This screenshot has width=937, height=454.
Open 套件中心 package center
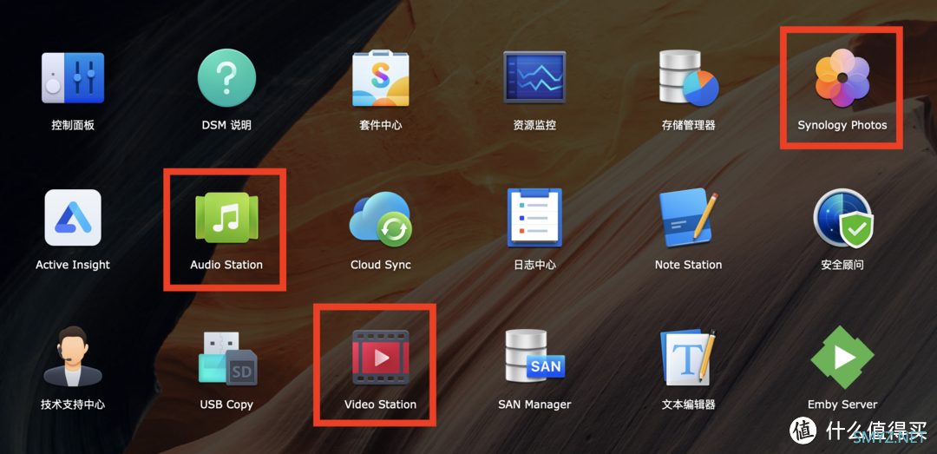pyautogui.click(x=380, y=79)
